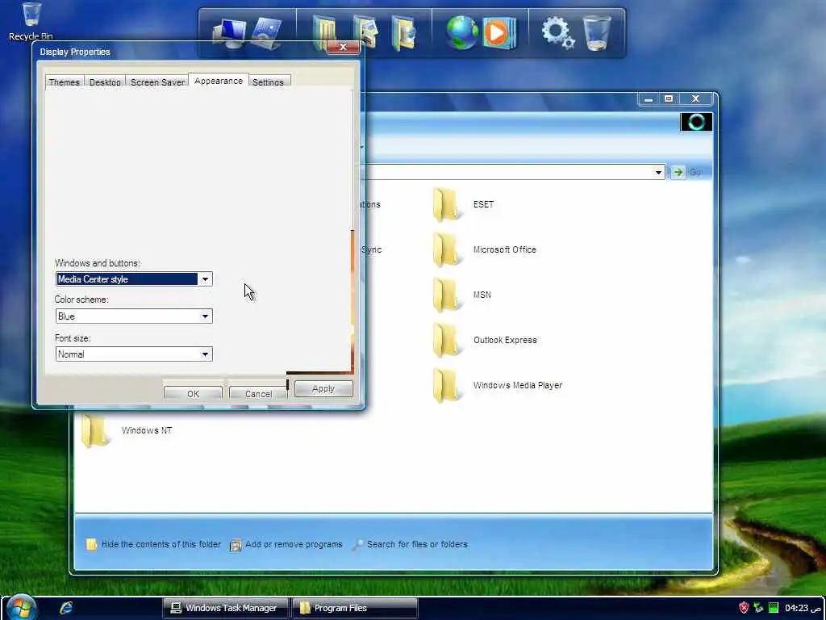Click the ESET folder name
This screenshot has height=620, width=826.
483,204
